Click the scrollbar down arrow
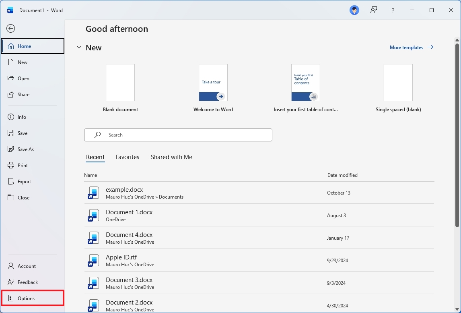The width and height of the screenshot is (461, 313). (457, 309)
